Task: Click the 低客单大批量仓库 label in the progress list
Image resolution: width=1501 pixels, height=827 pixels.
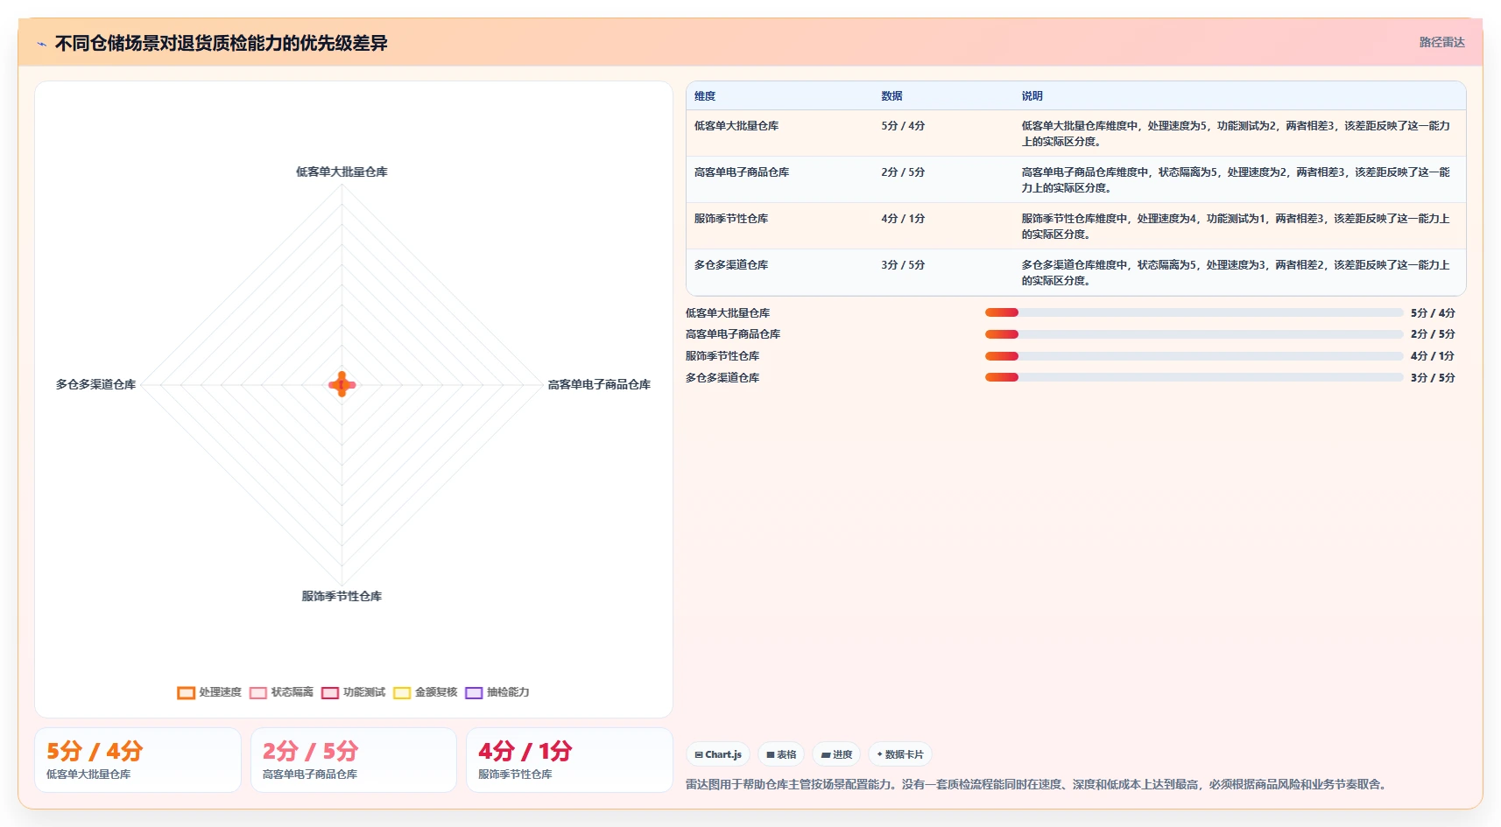Action: pyautogui.click(x=728, y=313)
